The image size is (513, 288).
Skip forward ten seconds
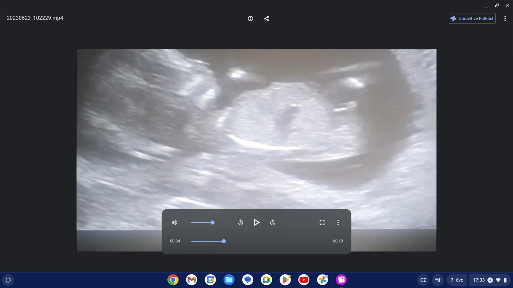(273, 222)
